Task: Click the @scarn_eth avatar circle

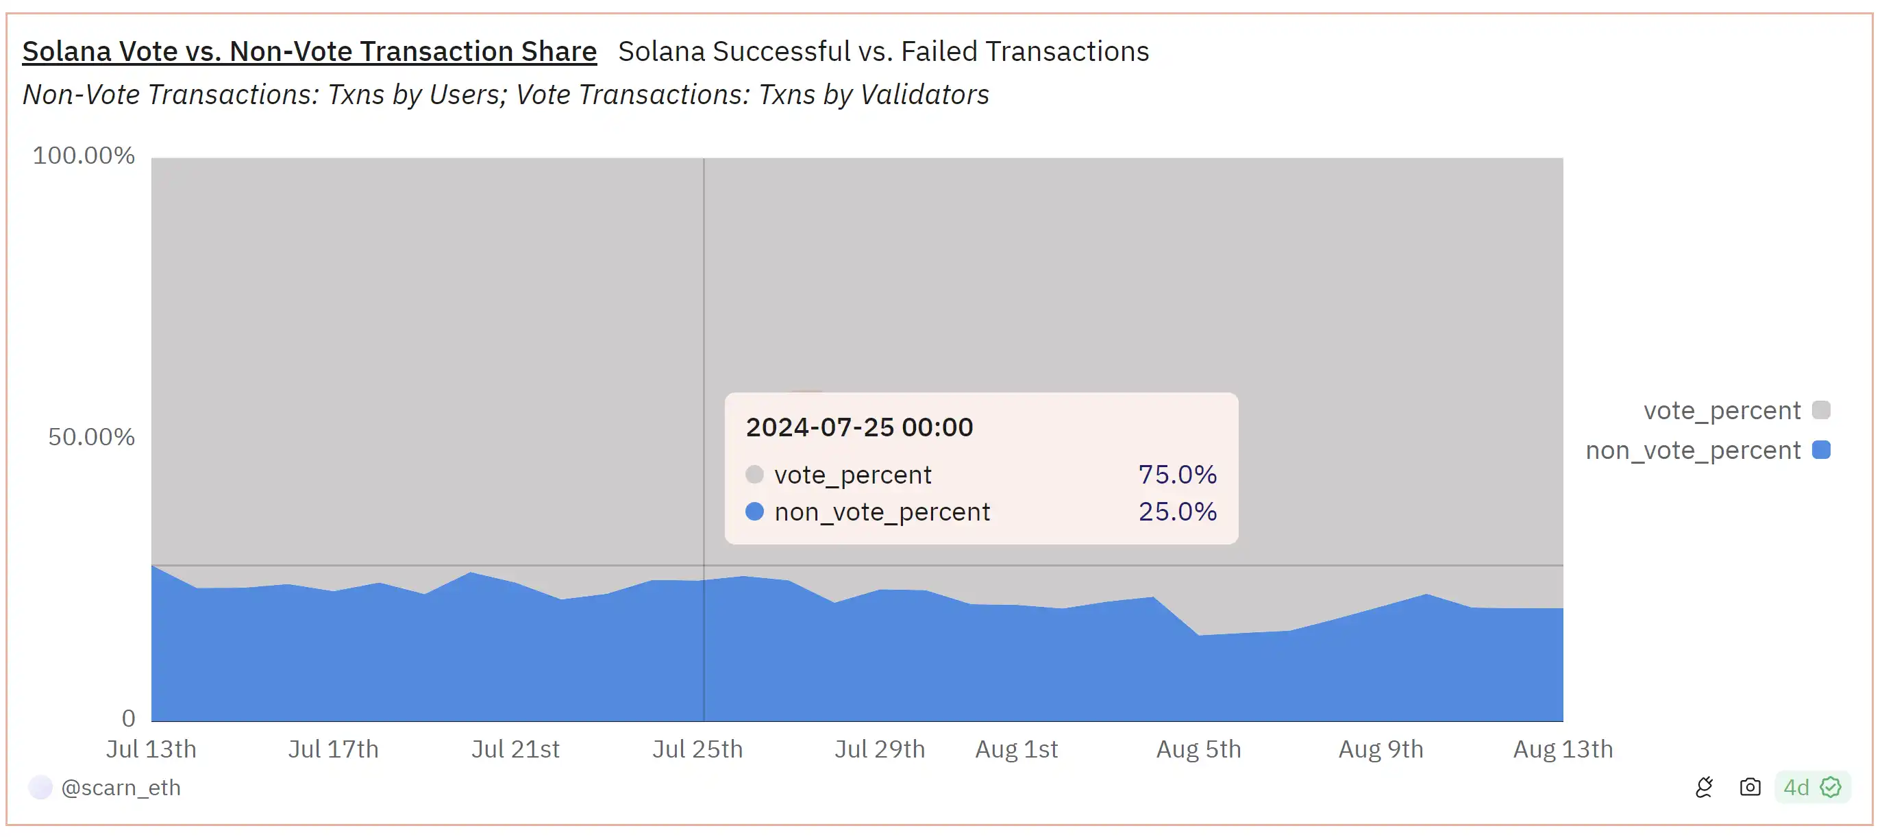Action: coord(40,787)
